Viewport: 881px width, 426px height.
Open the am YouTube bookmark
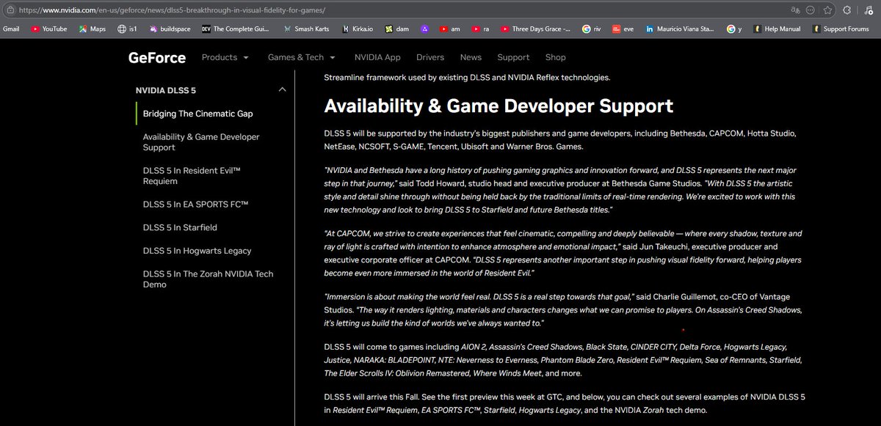pos(449,29)
